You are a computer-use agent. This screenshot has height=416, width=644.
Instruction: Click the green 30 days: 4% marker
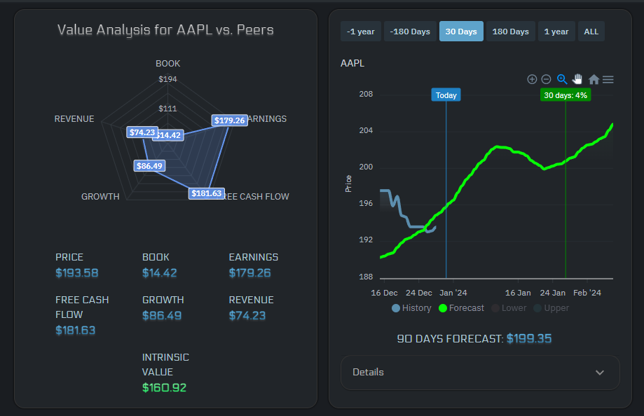[x=565, y=95]
